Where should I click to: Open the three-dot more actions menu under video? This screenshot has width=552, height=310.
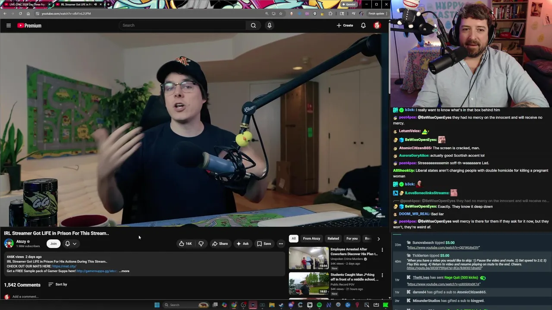click(281, 244)
